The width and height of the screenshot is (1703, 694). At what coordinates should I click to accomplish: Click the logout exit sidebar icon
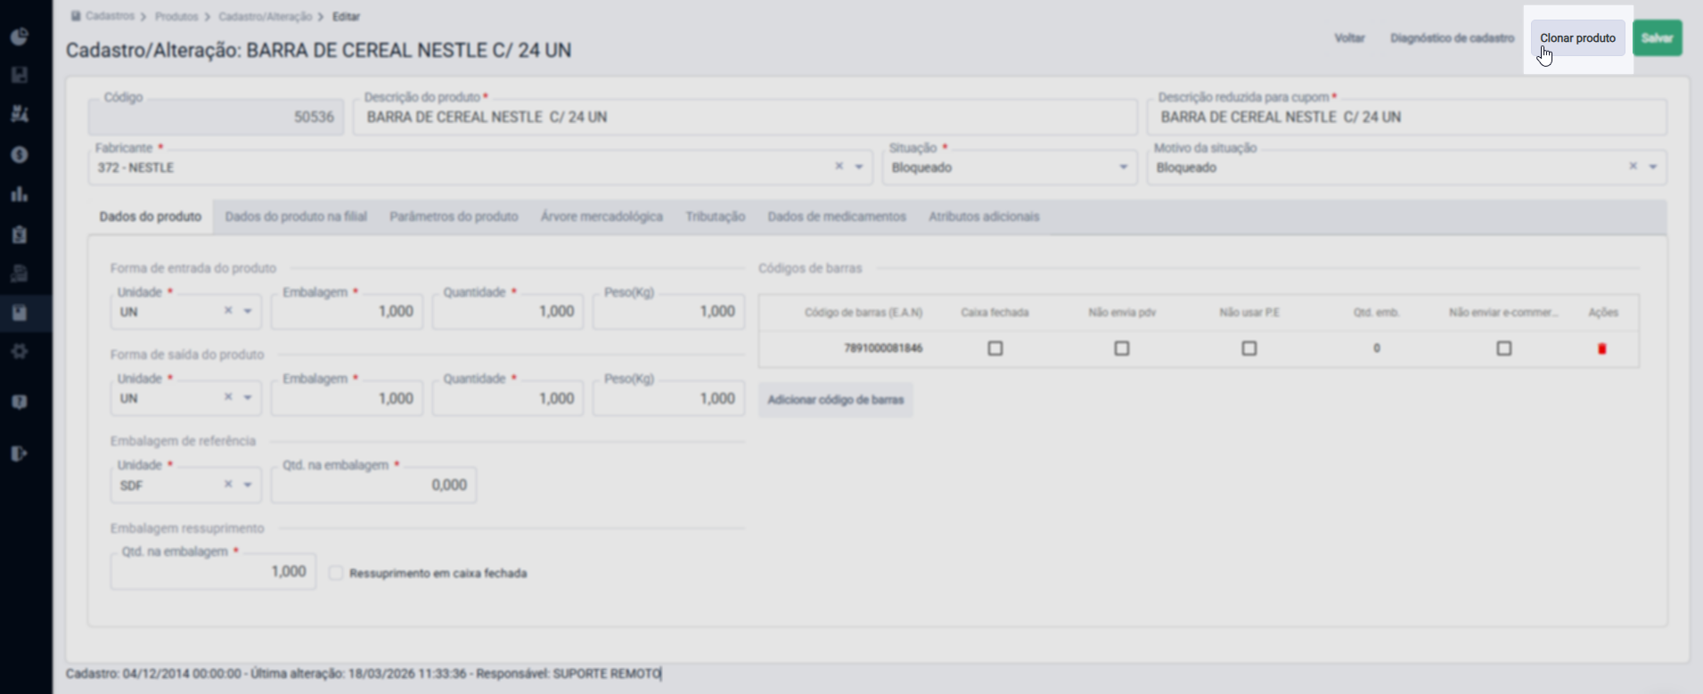(20, 453)
